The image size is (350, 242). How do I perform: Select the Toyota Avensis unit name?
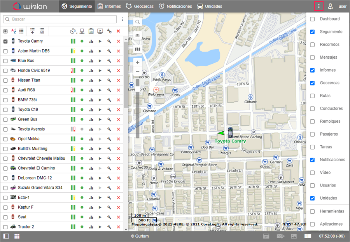(x=31, y=129)
